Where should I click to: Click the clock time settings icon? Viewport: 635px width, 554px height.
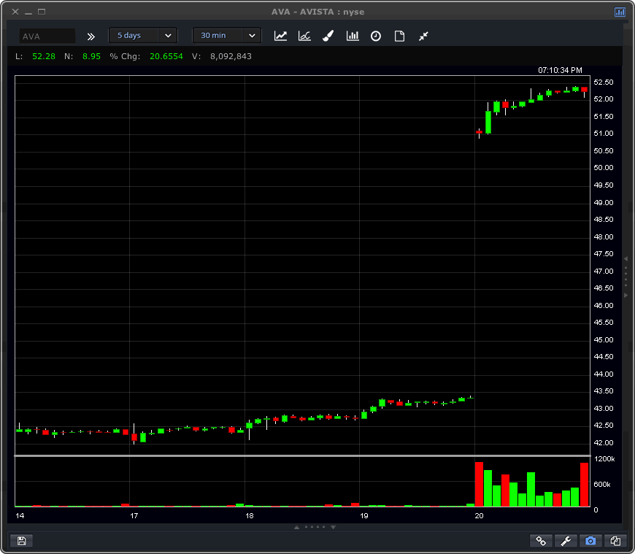tap(376, 36)
